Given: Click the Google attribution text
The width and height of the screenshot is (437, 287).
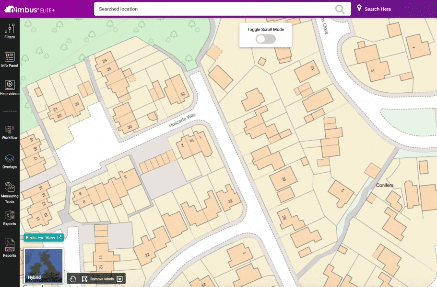Looking at the screenshot, I should click(36, 285).
